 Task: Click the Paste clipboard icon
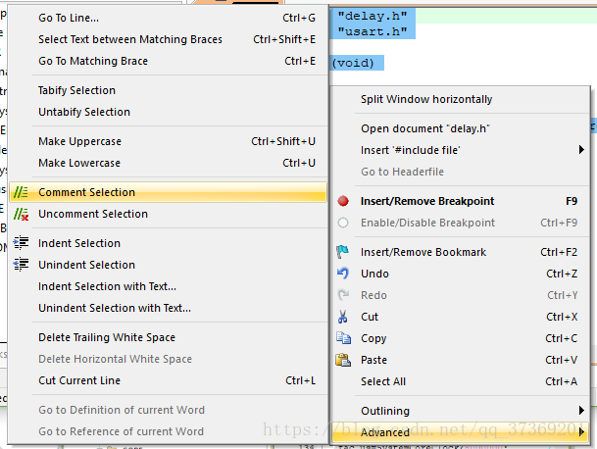[343, 360]
